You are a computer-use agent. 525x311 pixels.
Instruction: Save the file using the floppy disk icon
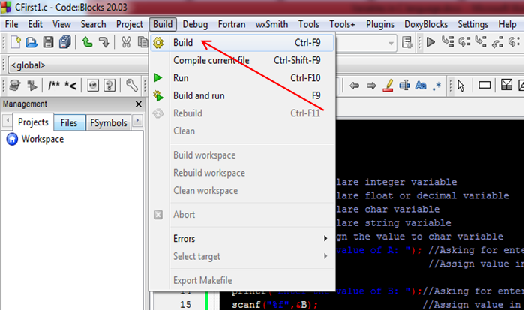click(48, 42)
